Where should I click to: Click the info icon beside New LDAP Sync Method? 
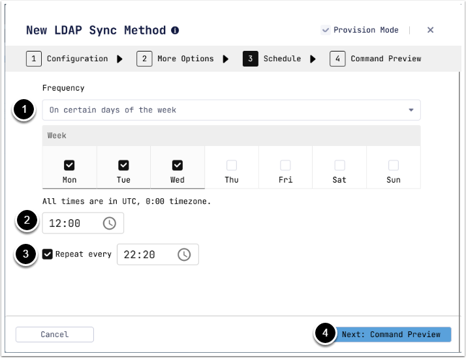(175, 31)
